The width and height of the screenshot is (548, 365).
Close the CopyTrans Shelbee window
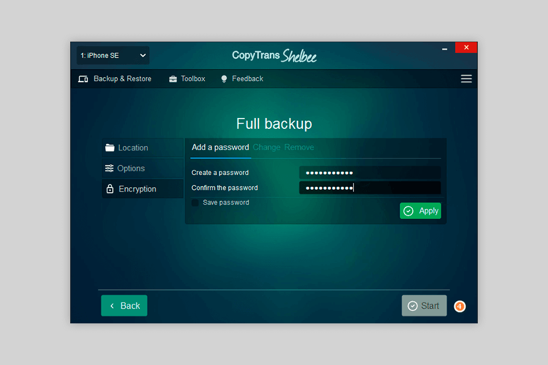(466, 47)
